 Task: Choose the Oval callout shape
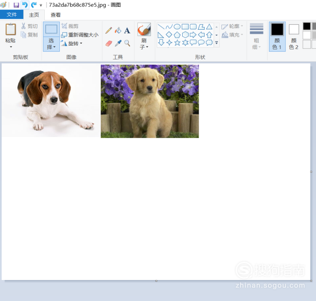(201, 42)
